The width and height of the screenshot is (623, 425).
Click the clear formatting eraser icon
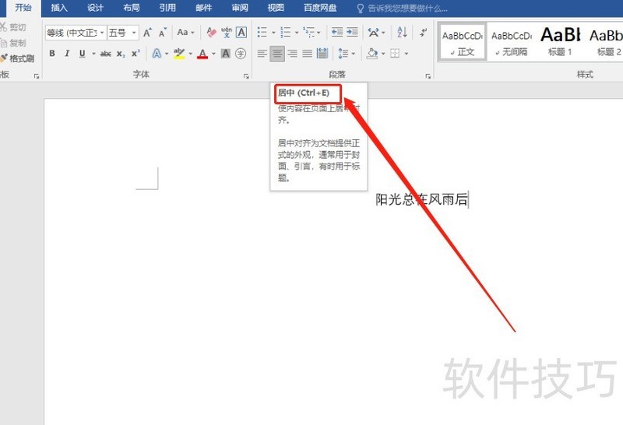click(211, 32)
